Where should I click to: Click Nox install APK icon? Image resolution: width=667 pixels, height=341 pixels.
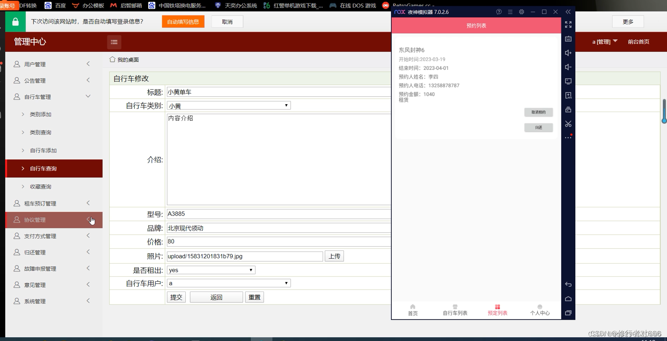(568, 95)
